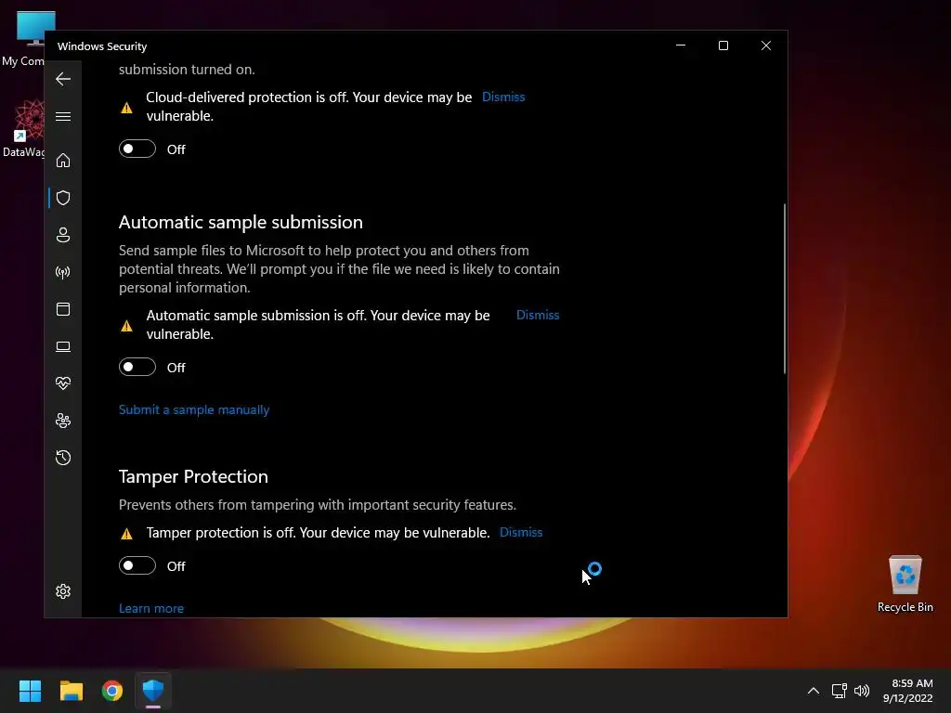The width and height of the screenshot is (951, 713).
Task: Turn on Tamper Protection toggle
Action: (x=137, y=565)
